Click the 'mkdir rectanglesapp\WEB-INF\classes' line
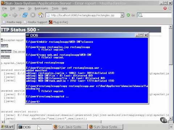Screen dimensions: 174x130 click(x=59, y=42)
